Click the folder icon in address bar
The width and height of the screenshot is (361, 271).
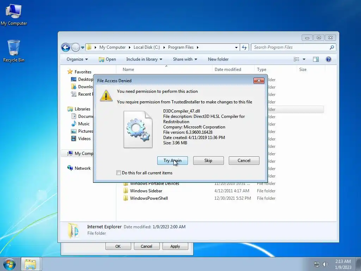click(x=89, y=47)
